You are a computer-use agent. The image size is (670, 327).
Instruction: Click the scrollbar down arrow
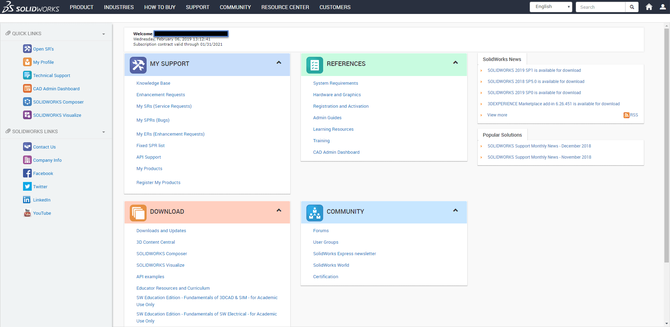667,324
